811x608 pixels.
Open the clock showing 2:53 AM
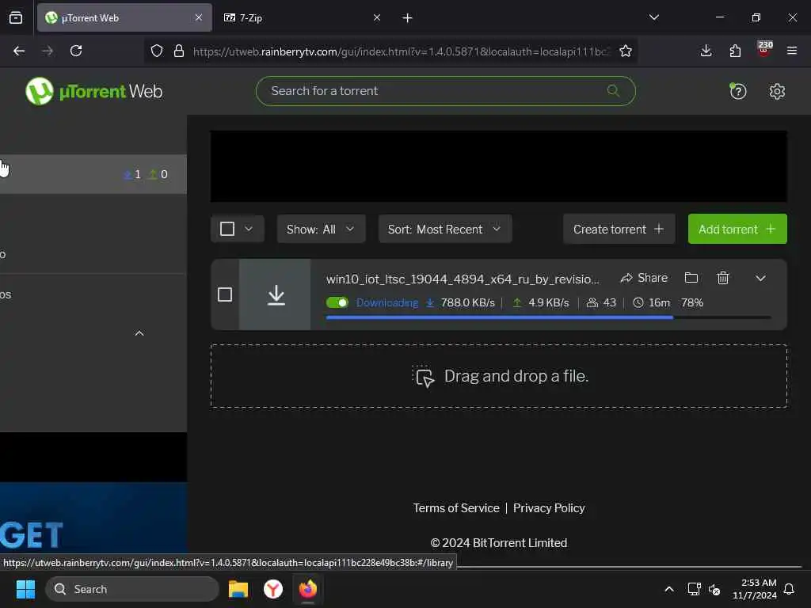pyautogui.click(x=754, y=589)
